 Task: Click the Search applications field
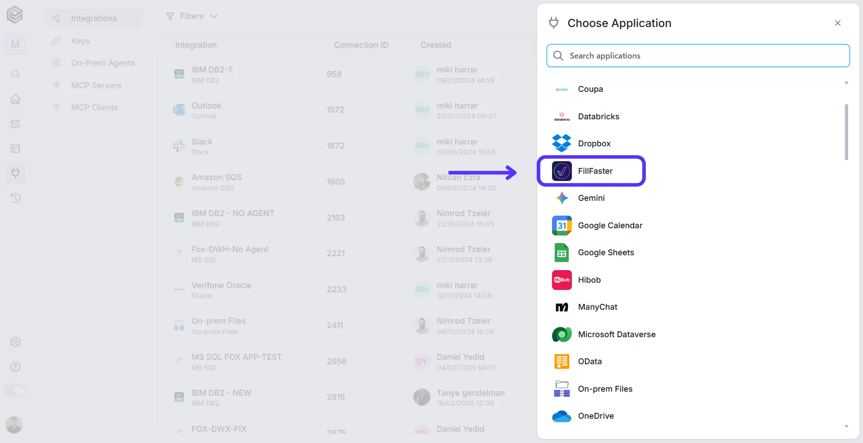(x=698, y=55)
